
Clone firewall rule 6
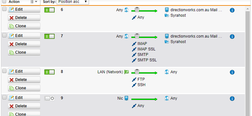24,26
